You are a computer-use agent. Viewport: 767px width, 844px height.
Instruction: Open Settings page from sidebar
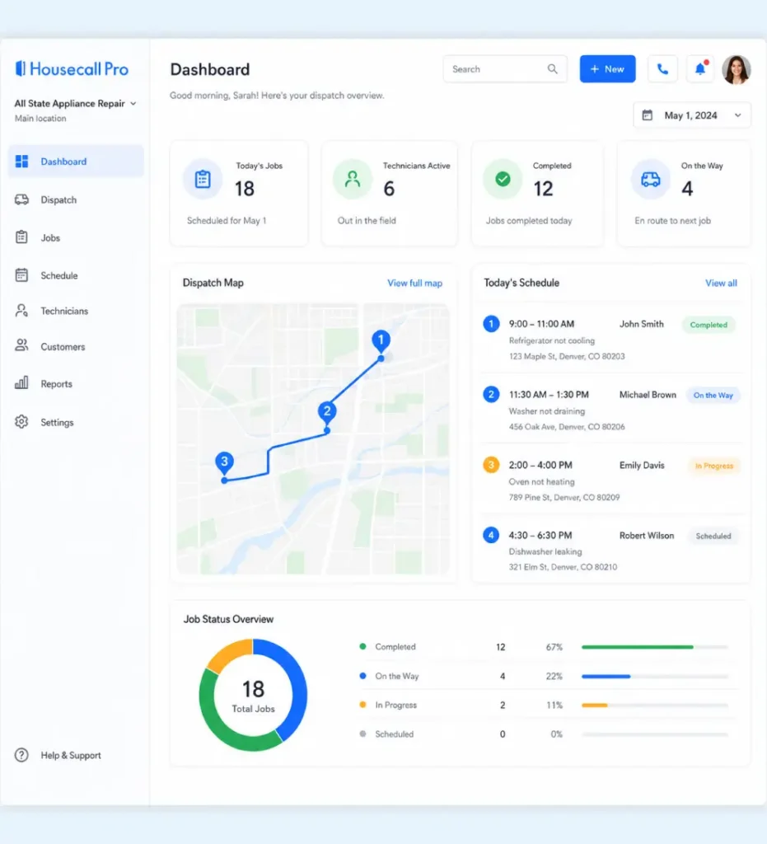[57, 423]
